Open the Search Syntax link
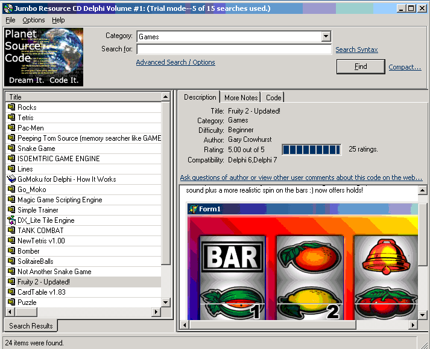The height and width of the screenshot is (349, 430). [356, 50]
